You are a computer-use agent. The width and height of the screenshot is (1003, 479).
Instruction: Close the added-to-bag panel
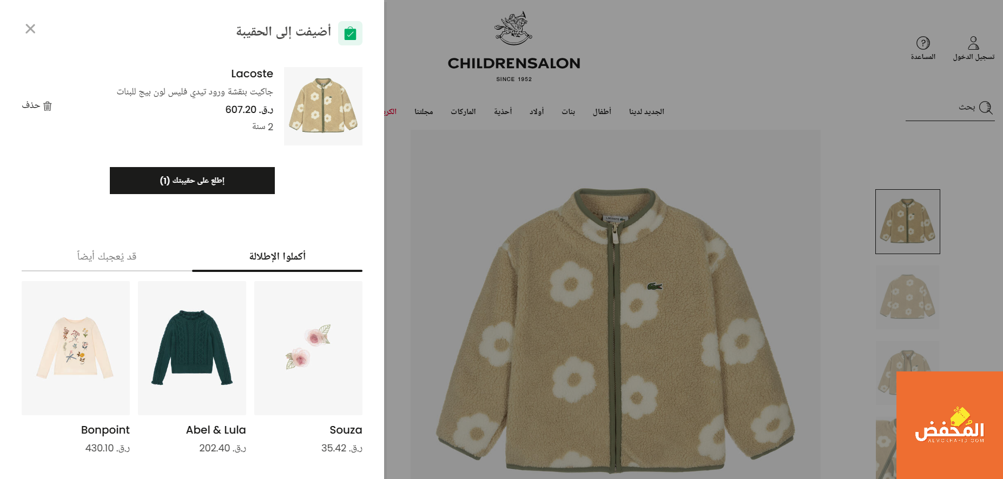(x=30, y=29)
